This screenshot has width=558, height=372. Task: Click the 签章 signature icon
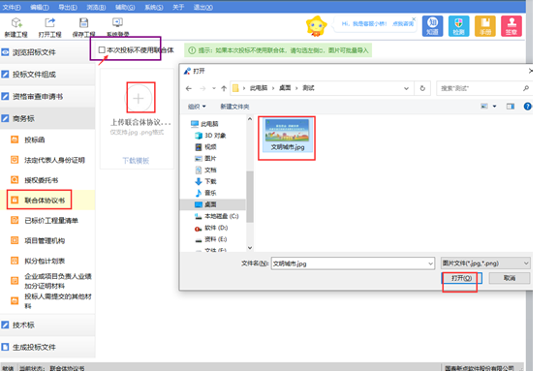(x=511, y=26)
